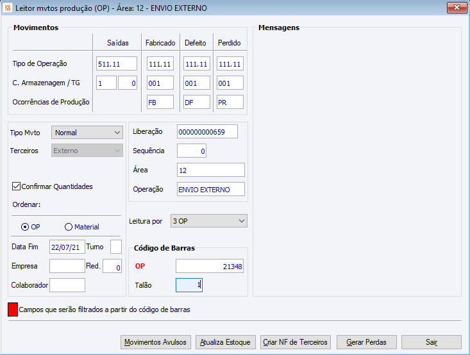Click the Perdido column header

pos(230,43)
